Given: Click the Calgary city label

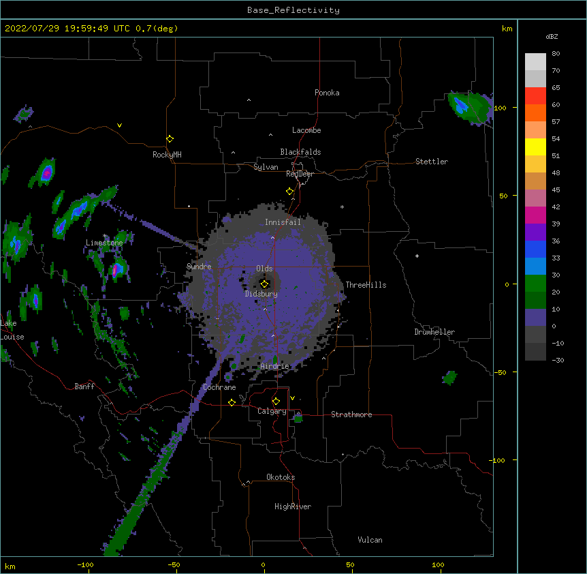Looking at the screenshot, I should 272,411.
